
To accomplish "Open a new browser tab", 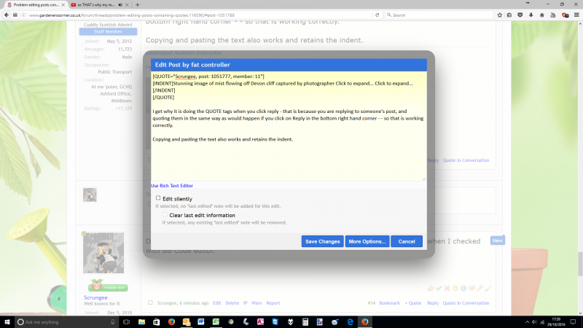I will 137,4.
